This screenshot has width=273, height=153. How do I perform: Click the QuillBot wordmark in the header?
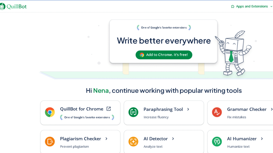pos(17,6)
